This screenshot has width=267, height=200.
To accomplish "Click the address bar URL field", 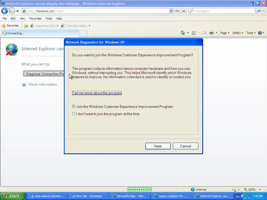I will point(98,11).
